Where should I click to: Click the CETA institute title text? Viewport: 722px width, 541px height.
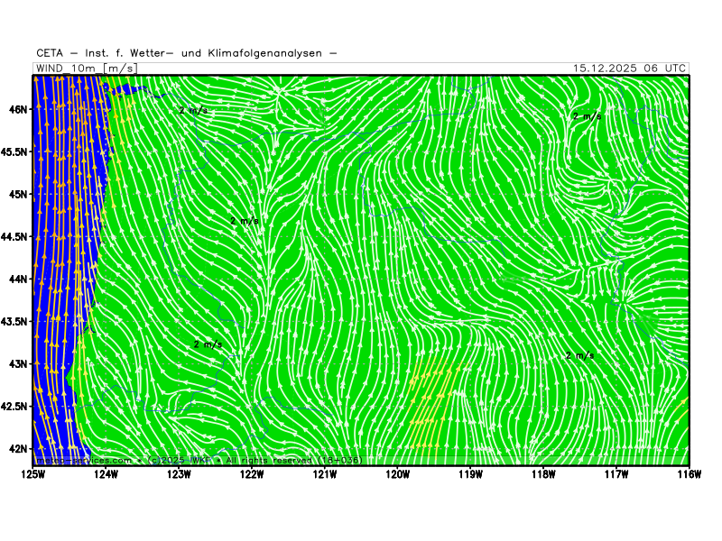187,53
